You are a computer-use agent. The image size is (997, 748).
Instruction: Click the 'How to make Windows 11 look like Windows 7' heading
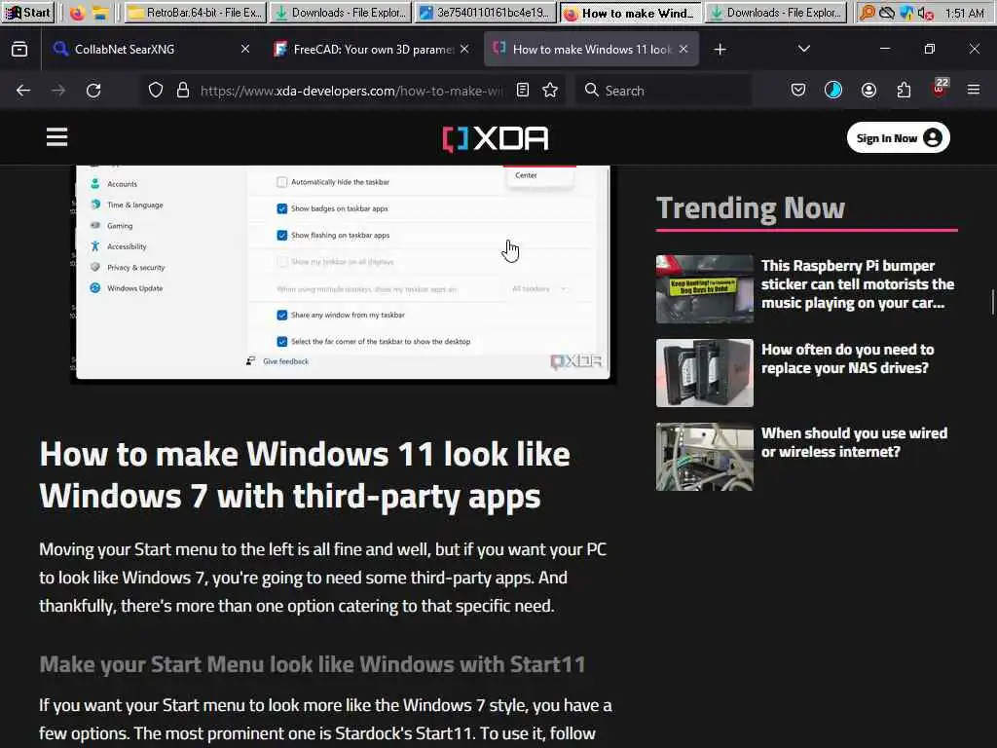click(x=305, y=475)
